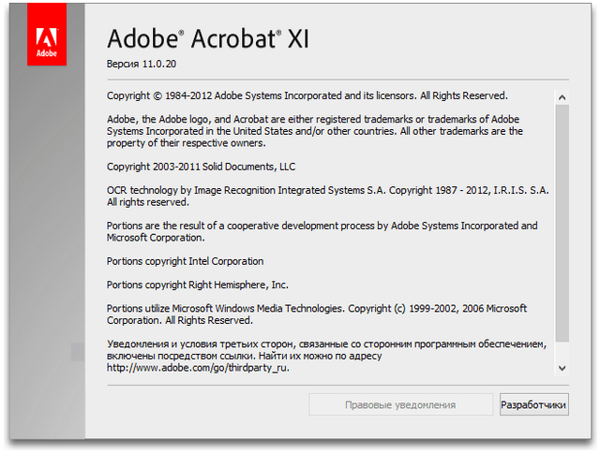Click the 1984-2012 Adobe Systems copyright line
Image resolution: width=600 pixels, height=453 pixels.
(307, 95)
